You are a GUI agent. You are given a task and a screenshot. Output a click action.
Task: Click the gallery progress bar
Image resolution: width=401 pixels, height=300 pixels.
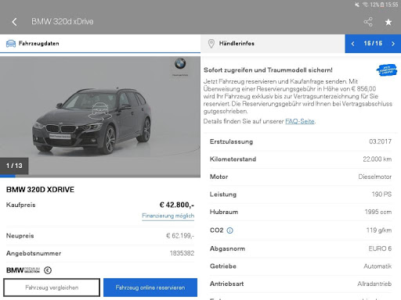click(x=100, y=177)
